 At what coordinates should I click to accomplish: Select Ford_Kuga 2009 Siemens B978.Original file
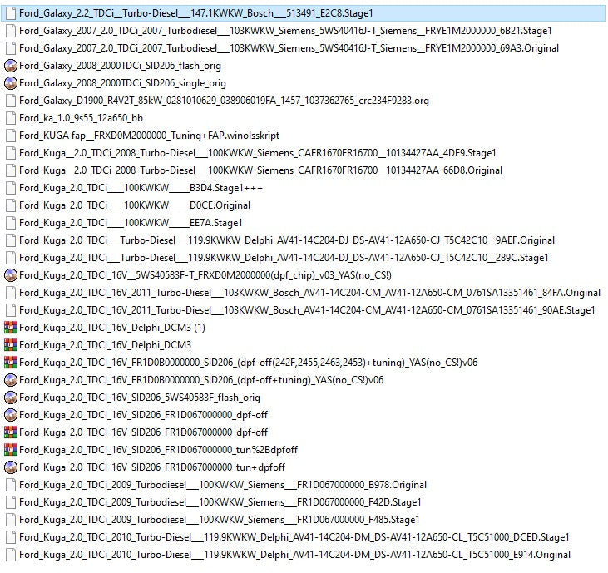222,484
